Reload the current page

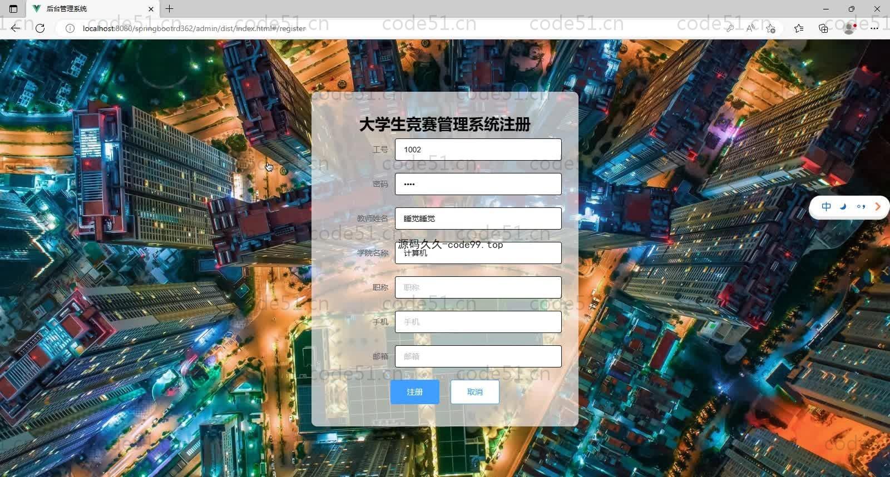click(40, 28)
